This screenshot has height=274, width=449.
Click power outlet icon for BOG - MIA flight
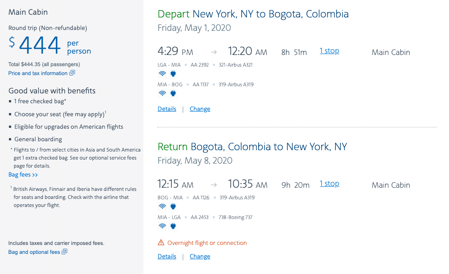click(173, 207)
